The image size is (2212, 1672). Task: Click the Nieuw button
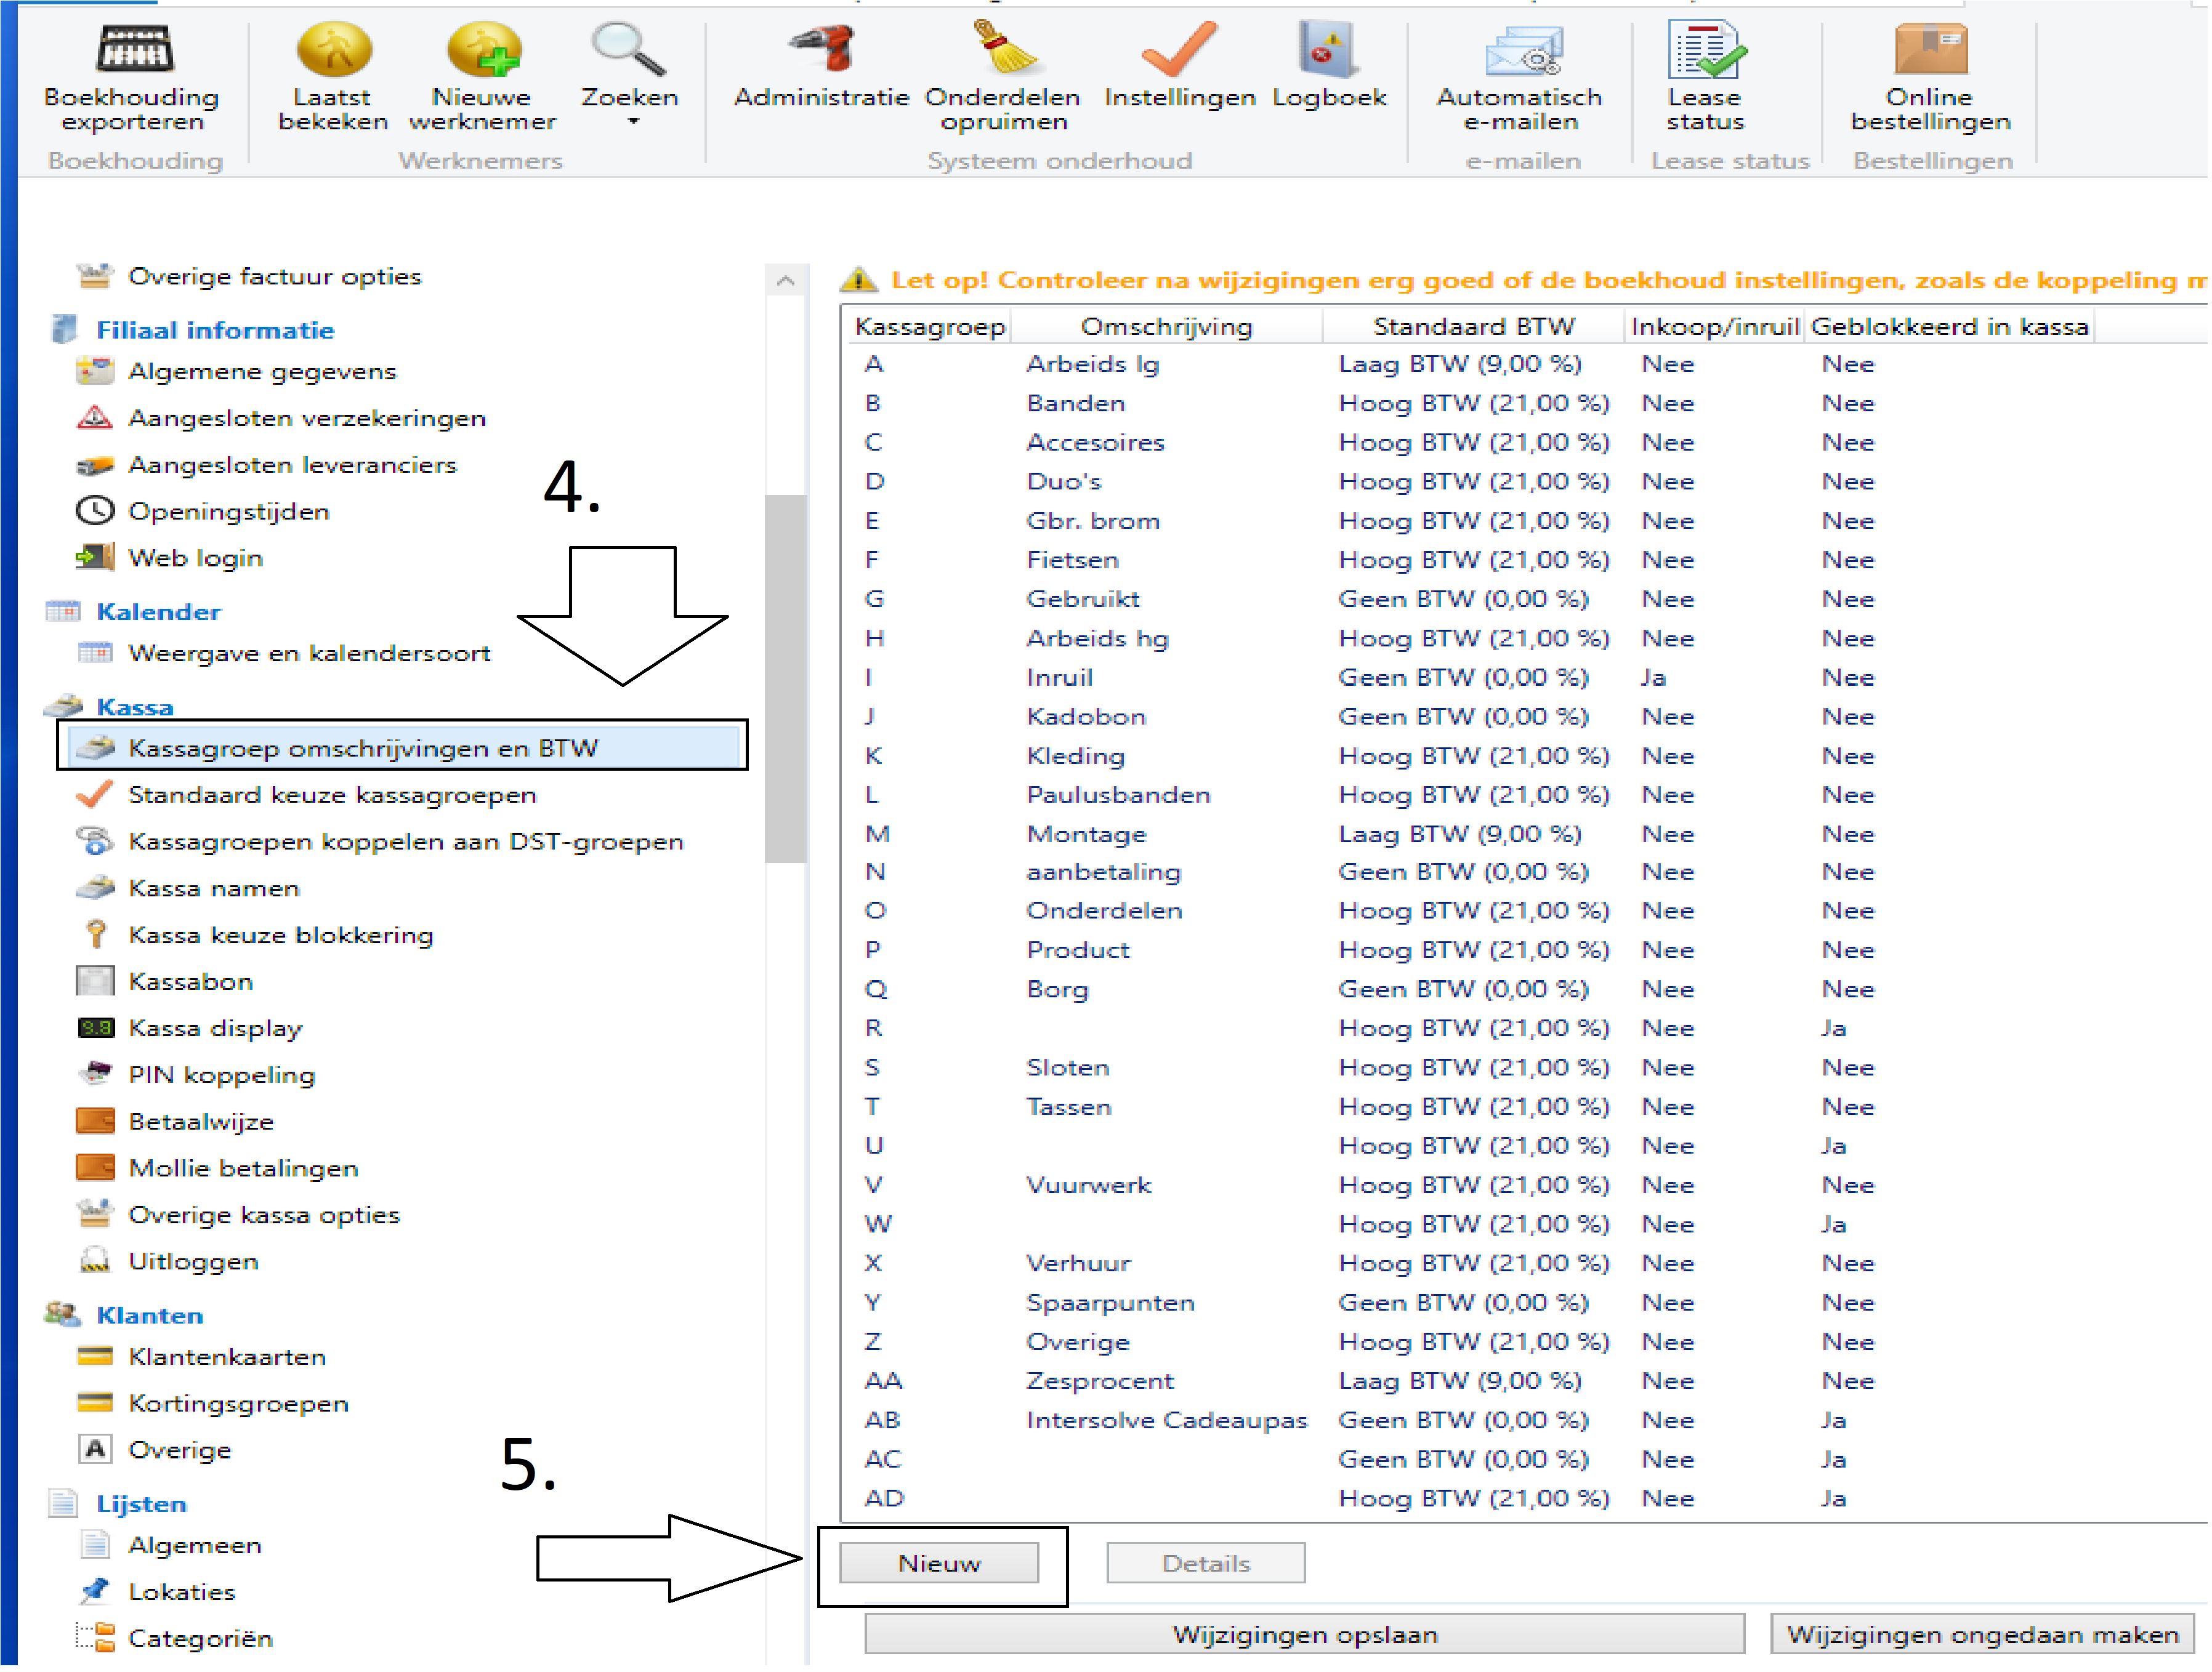coord(938,1564)
